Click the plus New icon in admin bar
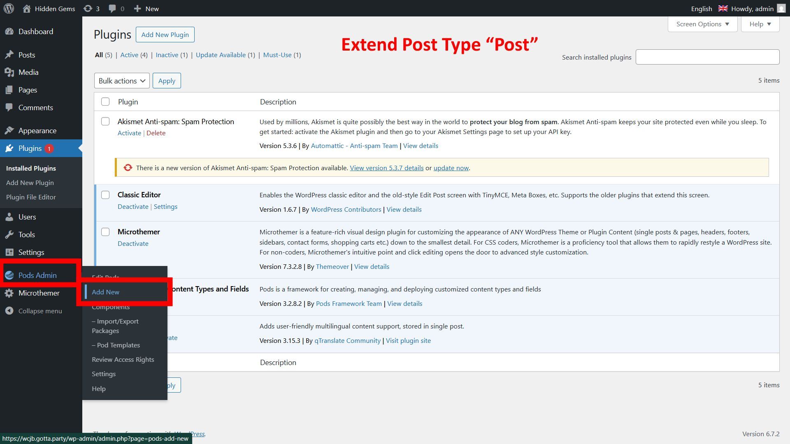The height and width of the screenshot is (444, 790). pyautogui.click(x=137, y=8)
